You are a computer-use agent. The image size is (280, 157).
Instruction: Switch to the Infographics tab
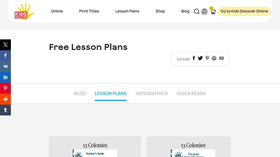152,93
